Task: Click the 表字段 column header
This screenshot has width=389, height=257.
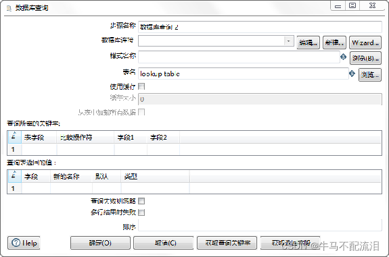Action: 39,138
